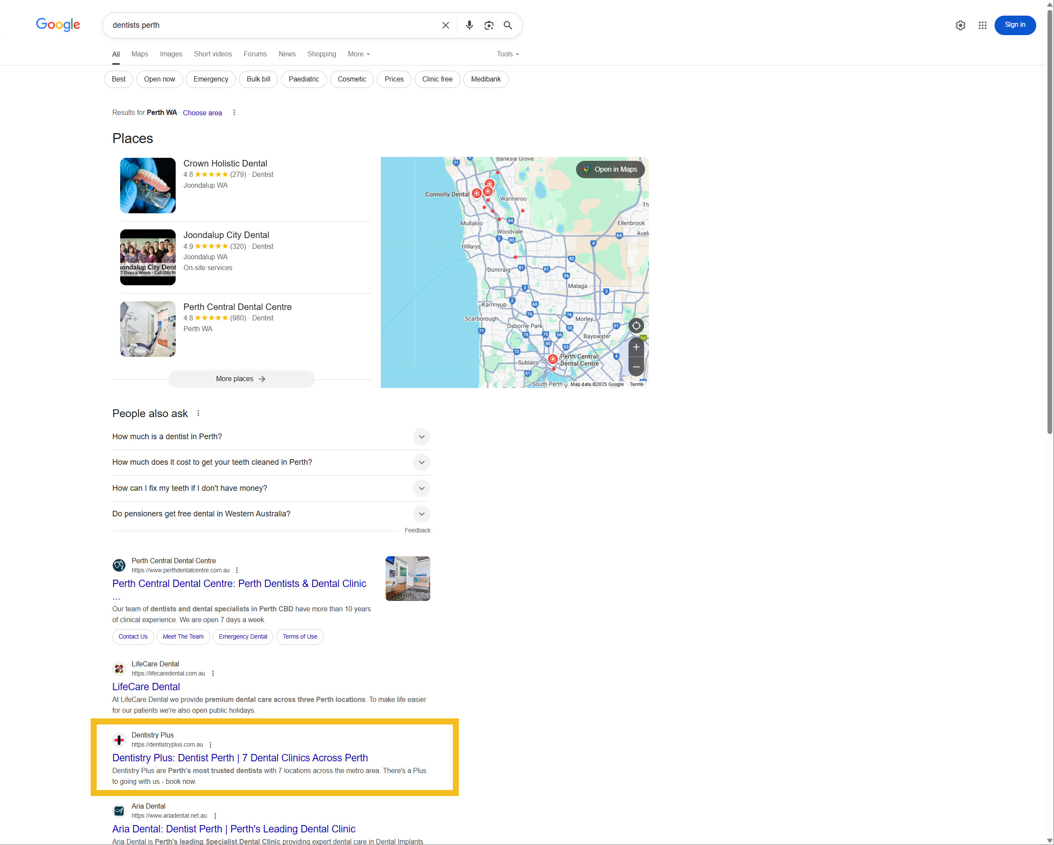The image size is (1054, 845).
Task: Open Google settings gear
Action: point(960,26)
